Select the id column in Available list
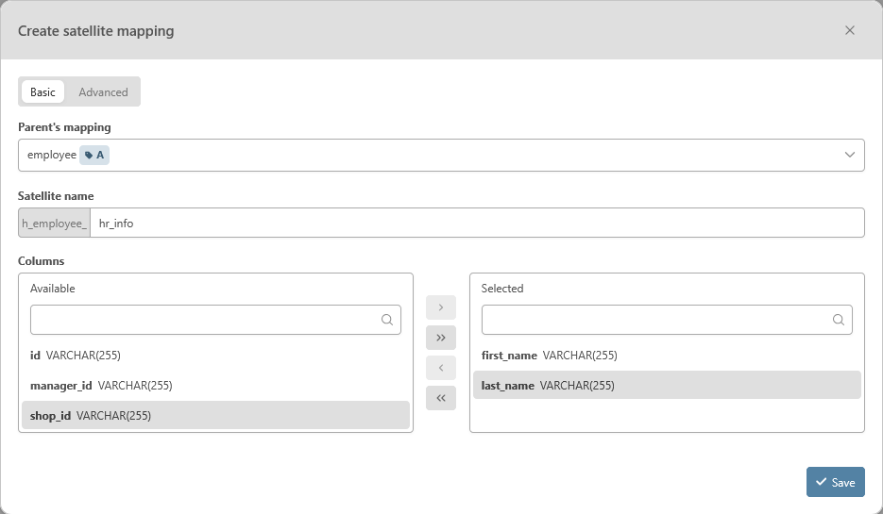Image resolution: width=883 pixels, height=514 pixels. pos(76,356)
